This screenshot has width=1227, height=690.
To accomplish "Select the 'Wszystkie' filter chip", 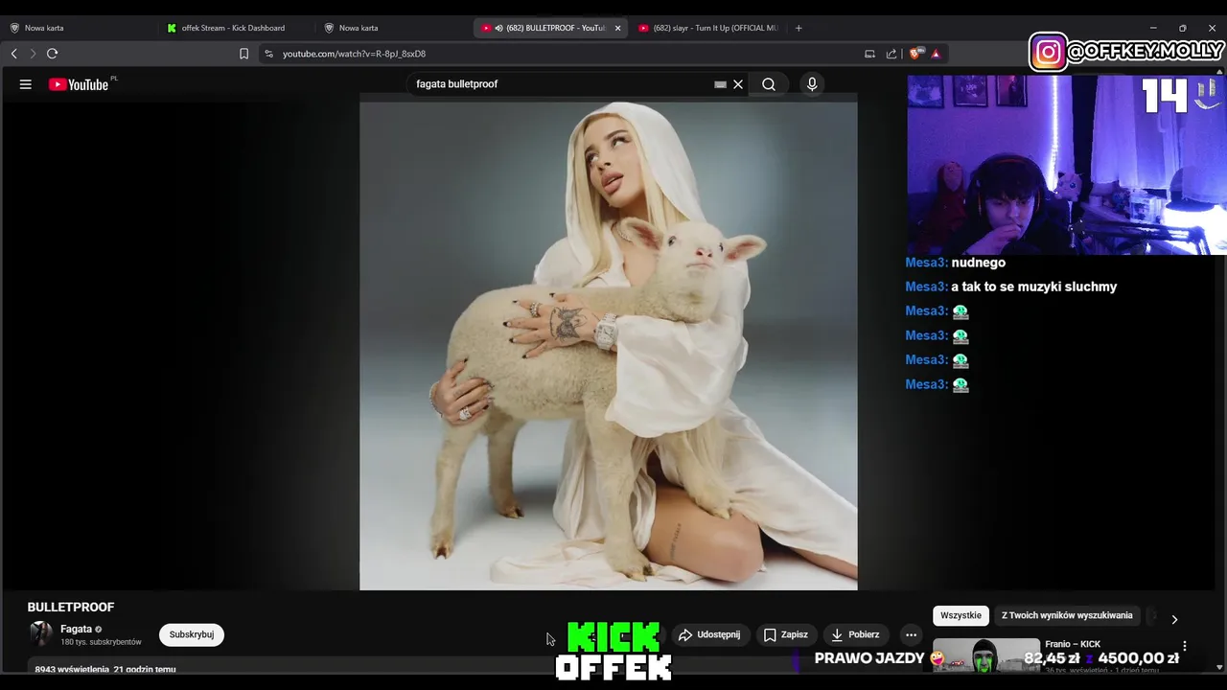I will [x=961, y=615].
